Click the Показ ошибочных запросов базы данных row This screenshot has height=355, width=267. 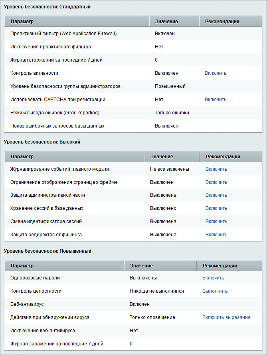click(57, 126)
